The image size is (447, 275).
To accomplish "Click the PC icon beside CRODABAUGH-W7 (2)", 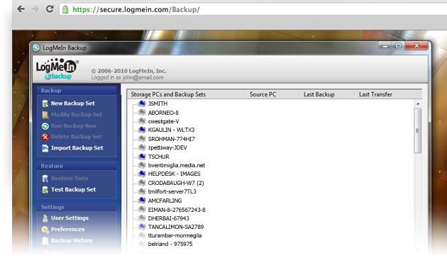I will [142, 182].
